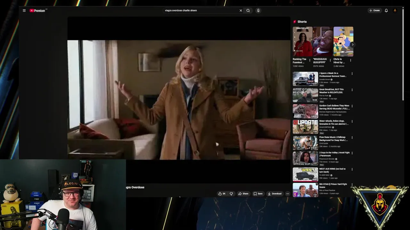Download the video

(275, 194)
